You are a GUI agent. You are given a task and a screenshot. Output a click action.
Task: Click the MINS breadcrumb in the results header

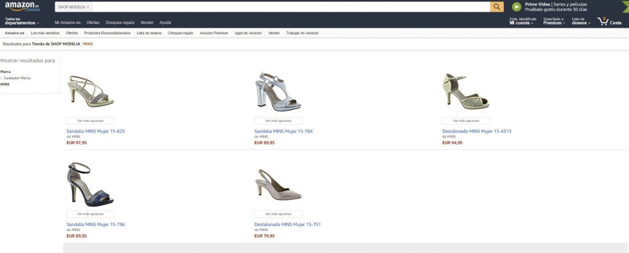point(88,44)
